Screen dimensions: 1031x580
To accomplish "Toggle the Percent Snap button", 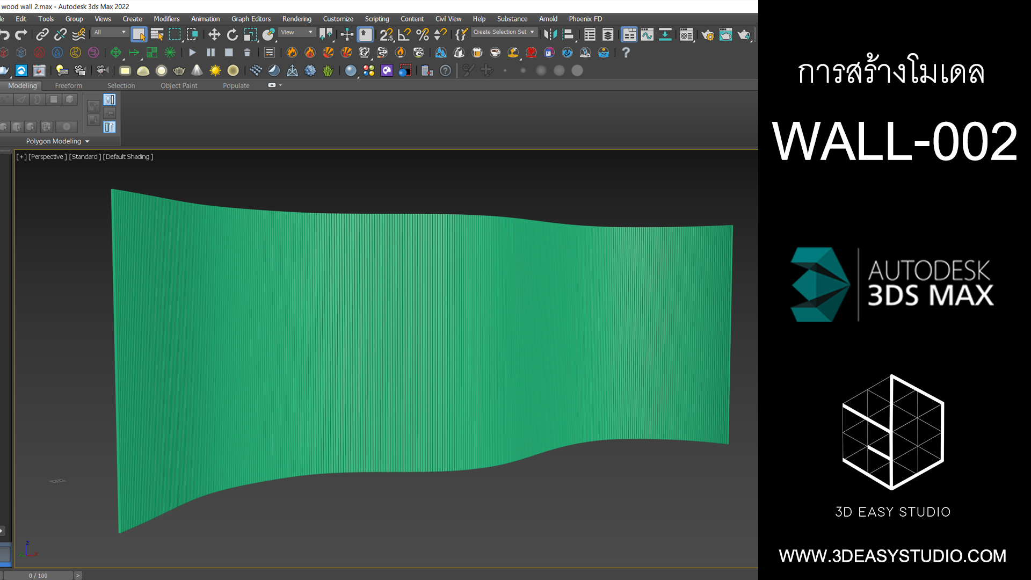I will 423,35.
